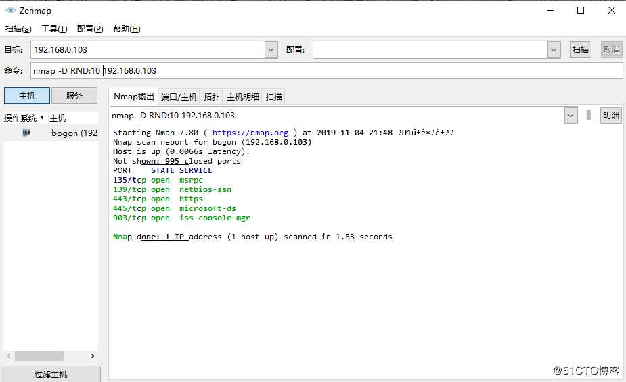Click the 命令 command input field
Viewport: 626px width, 382px height.
(x=327, y=71)
